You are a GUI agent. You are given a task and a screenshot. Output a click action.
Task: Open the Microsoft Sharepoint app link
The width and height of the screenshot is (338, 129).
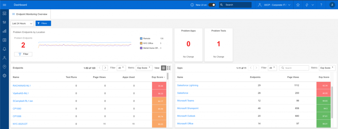188,108
